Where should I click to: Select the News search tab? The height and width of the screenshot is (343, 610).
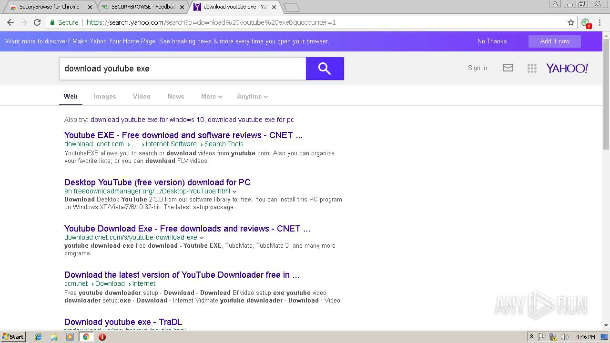pyautogui.click(x=176, y=96)
